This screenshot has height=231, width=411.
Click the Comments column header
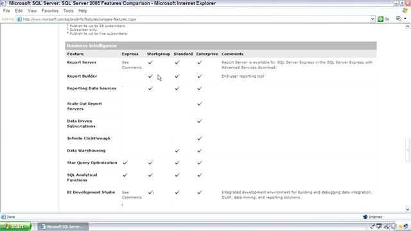232,54
